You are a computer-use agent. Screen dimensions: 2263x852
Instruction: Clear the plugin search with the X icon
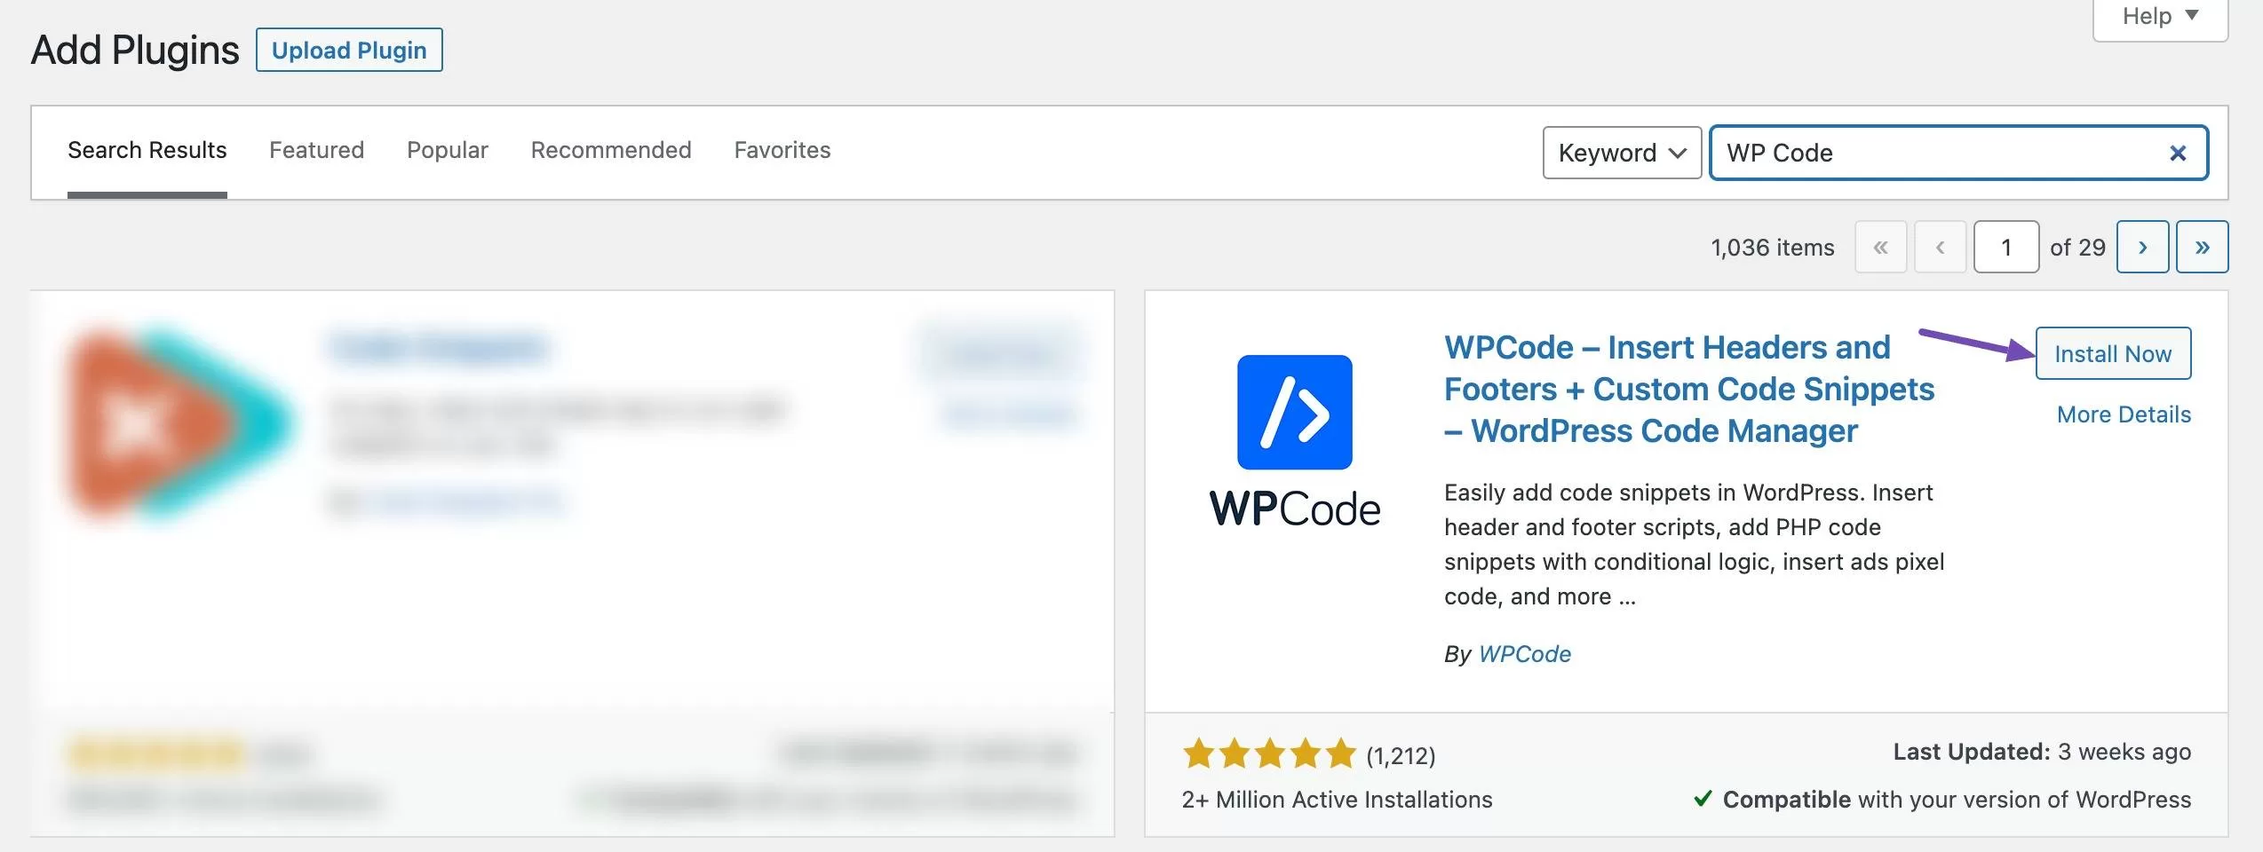(x=2177, y=154)
